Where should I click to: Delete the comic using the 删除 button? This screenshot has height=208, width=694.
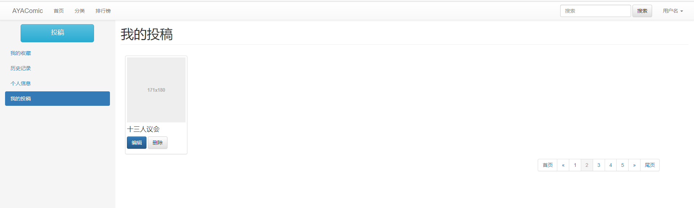pos(158,143)
